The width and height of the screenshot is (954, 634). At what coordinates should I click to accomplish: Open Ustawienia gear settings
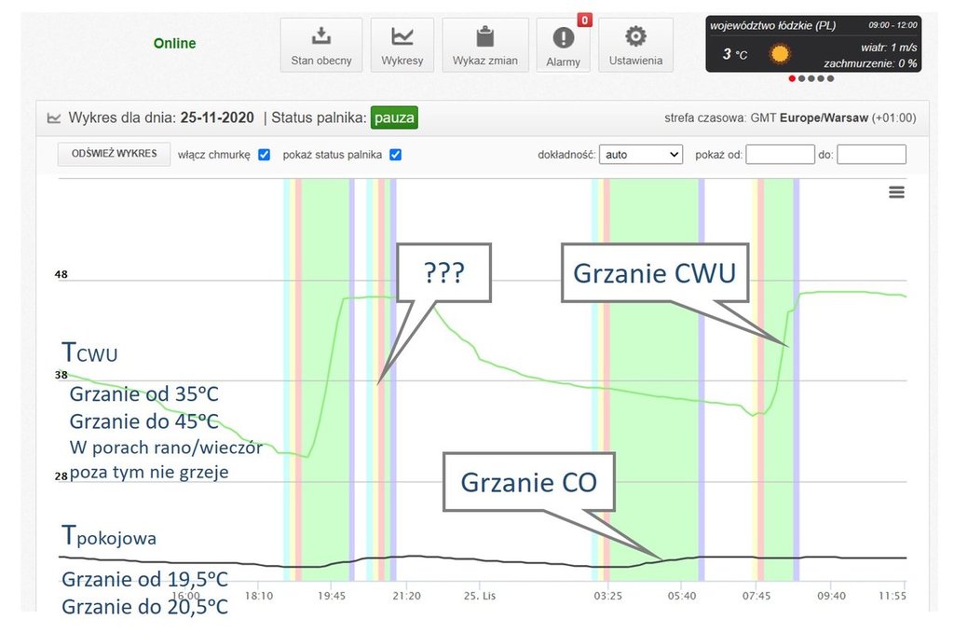[635, 45]
